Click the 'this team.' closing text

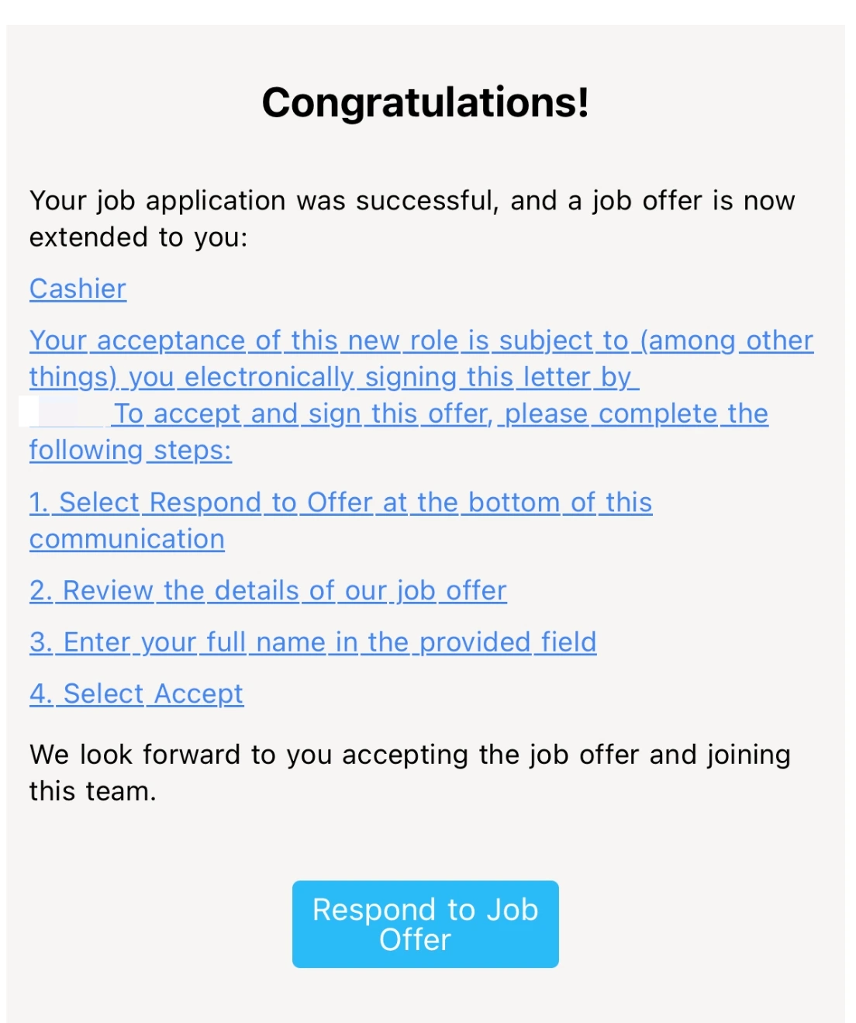coord(93,791)
